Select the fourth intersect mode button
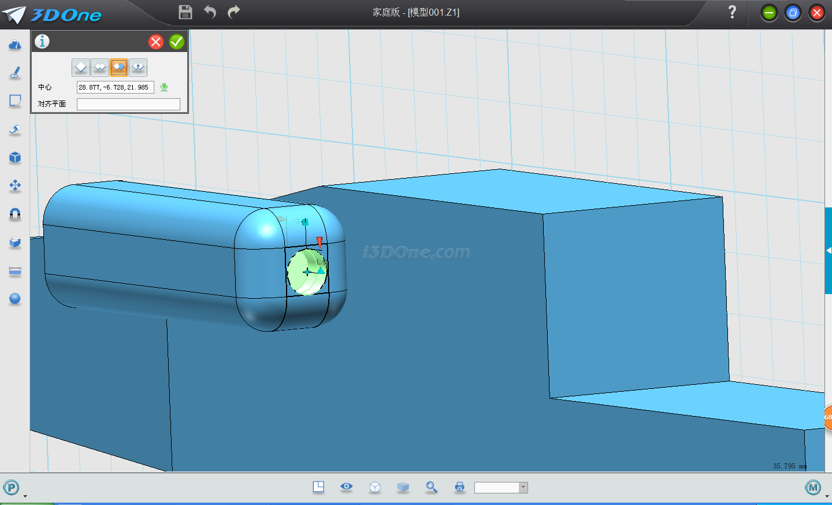Screen dimensions: 832x505 (138, 68)
